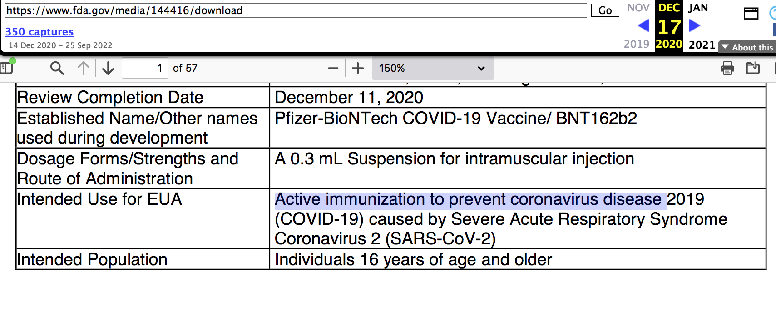Screen dimensions: 776x312
Task: Jump to next capture blue arrow
Action: [x=694, y=25]
